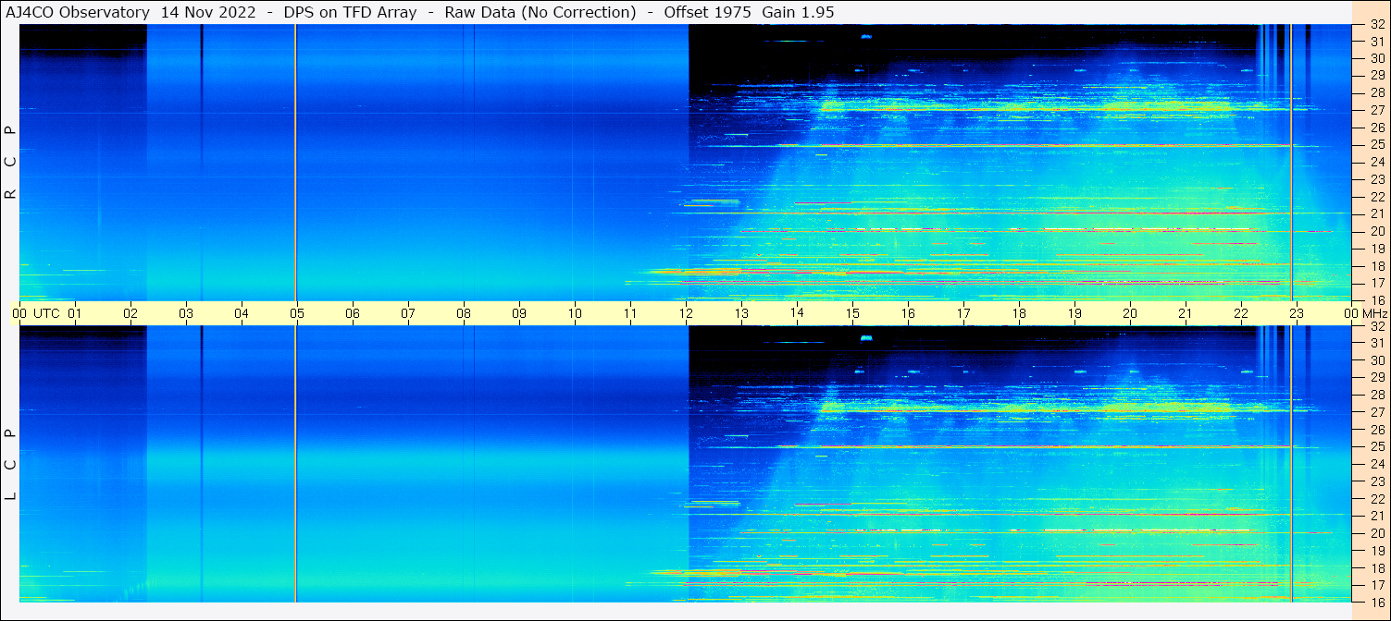
Task: Click the 16 hour tick on time axis
Action: (x=908, y=313)
